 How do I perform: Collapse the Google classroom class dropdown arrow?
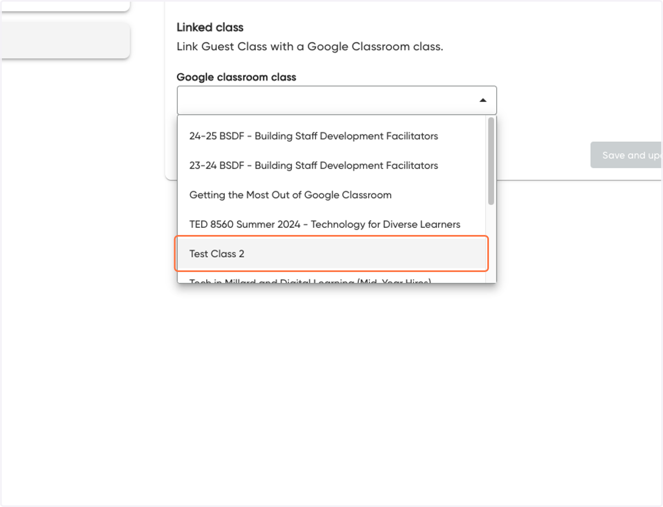[483, 101]
